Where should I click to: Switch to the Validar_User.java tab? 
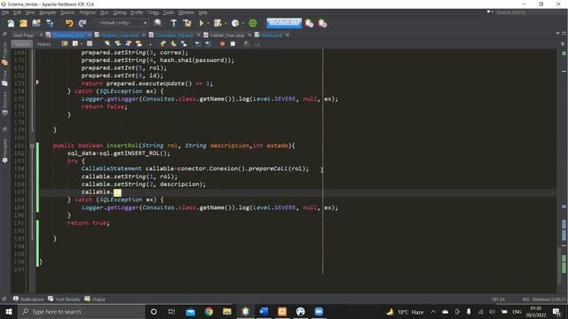coord(227,35)
